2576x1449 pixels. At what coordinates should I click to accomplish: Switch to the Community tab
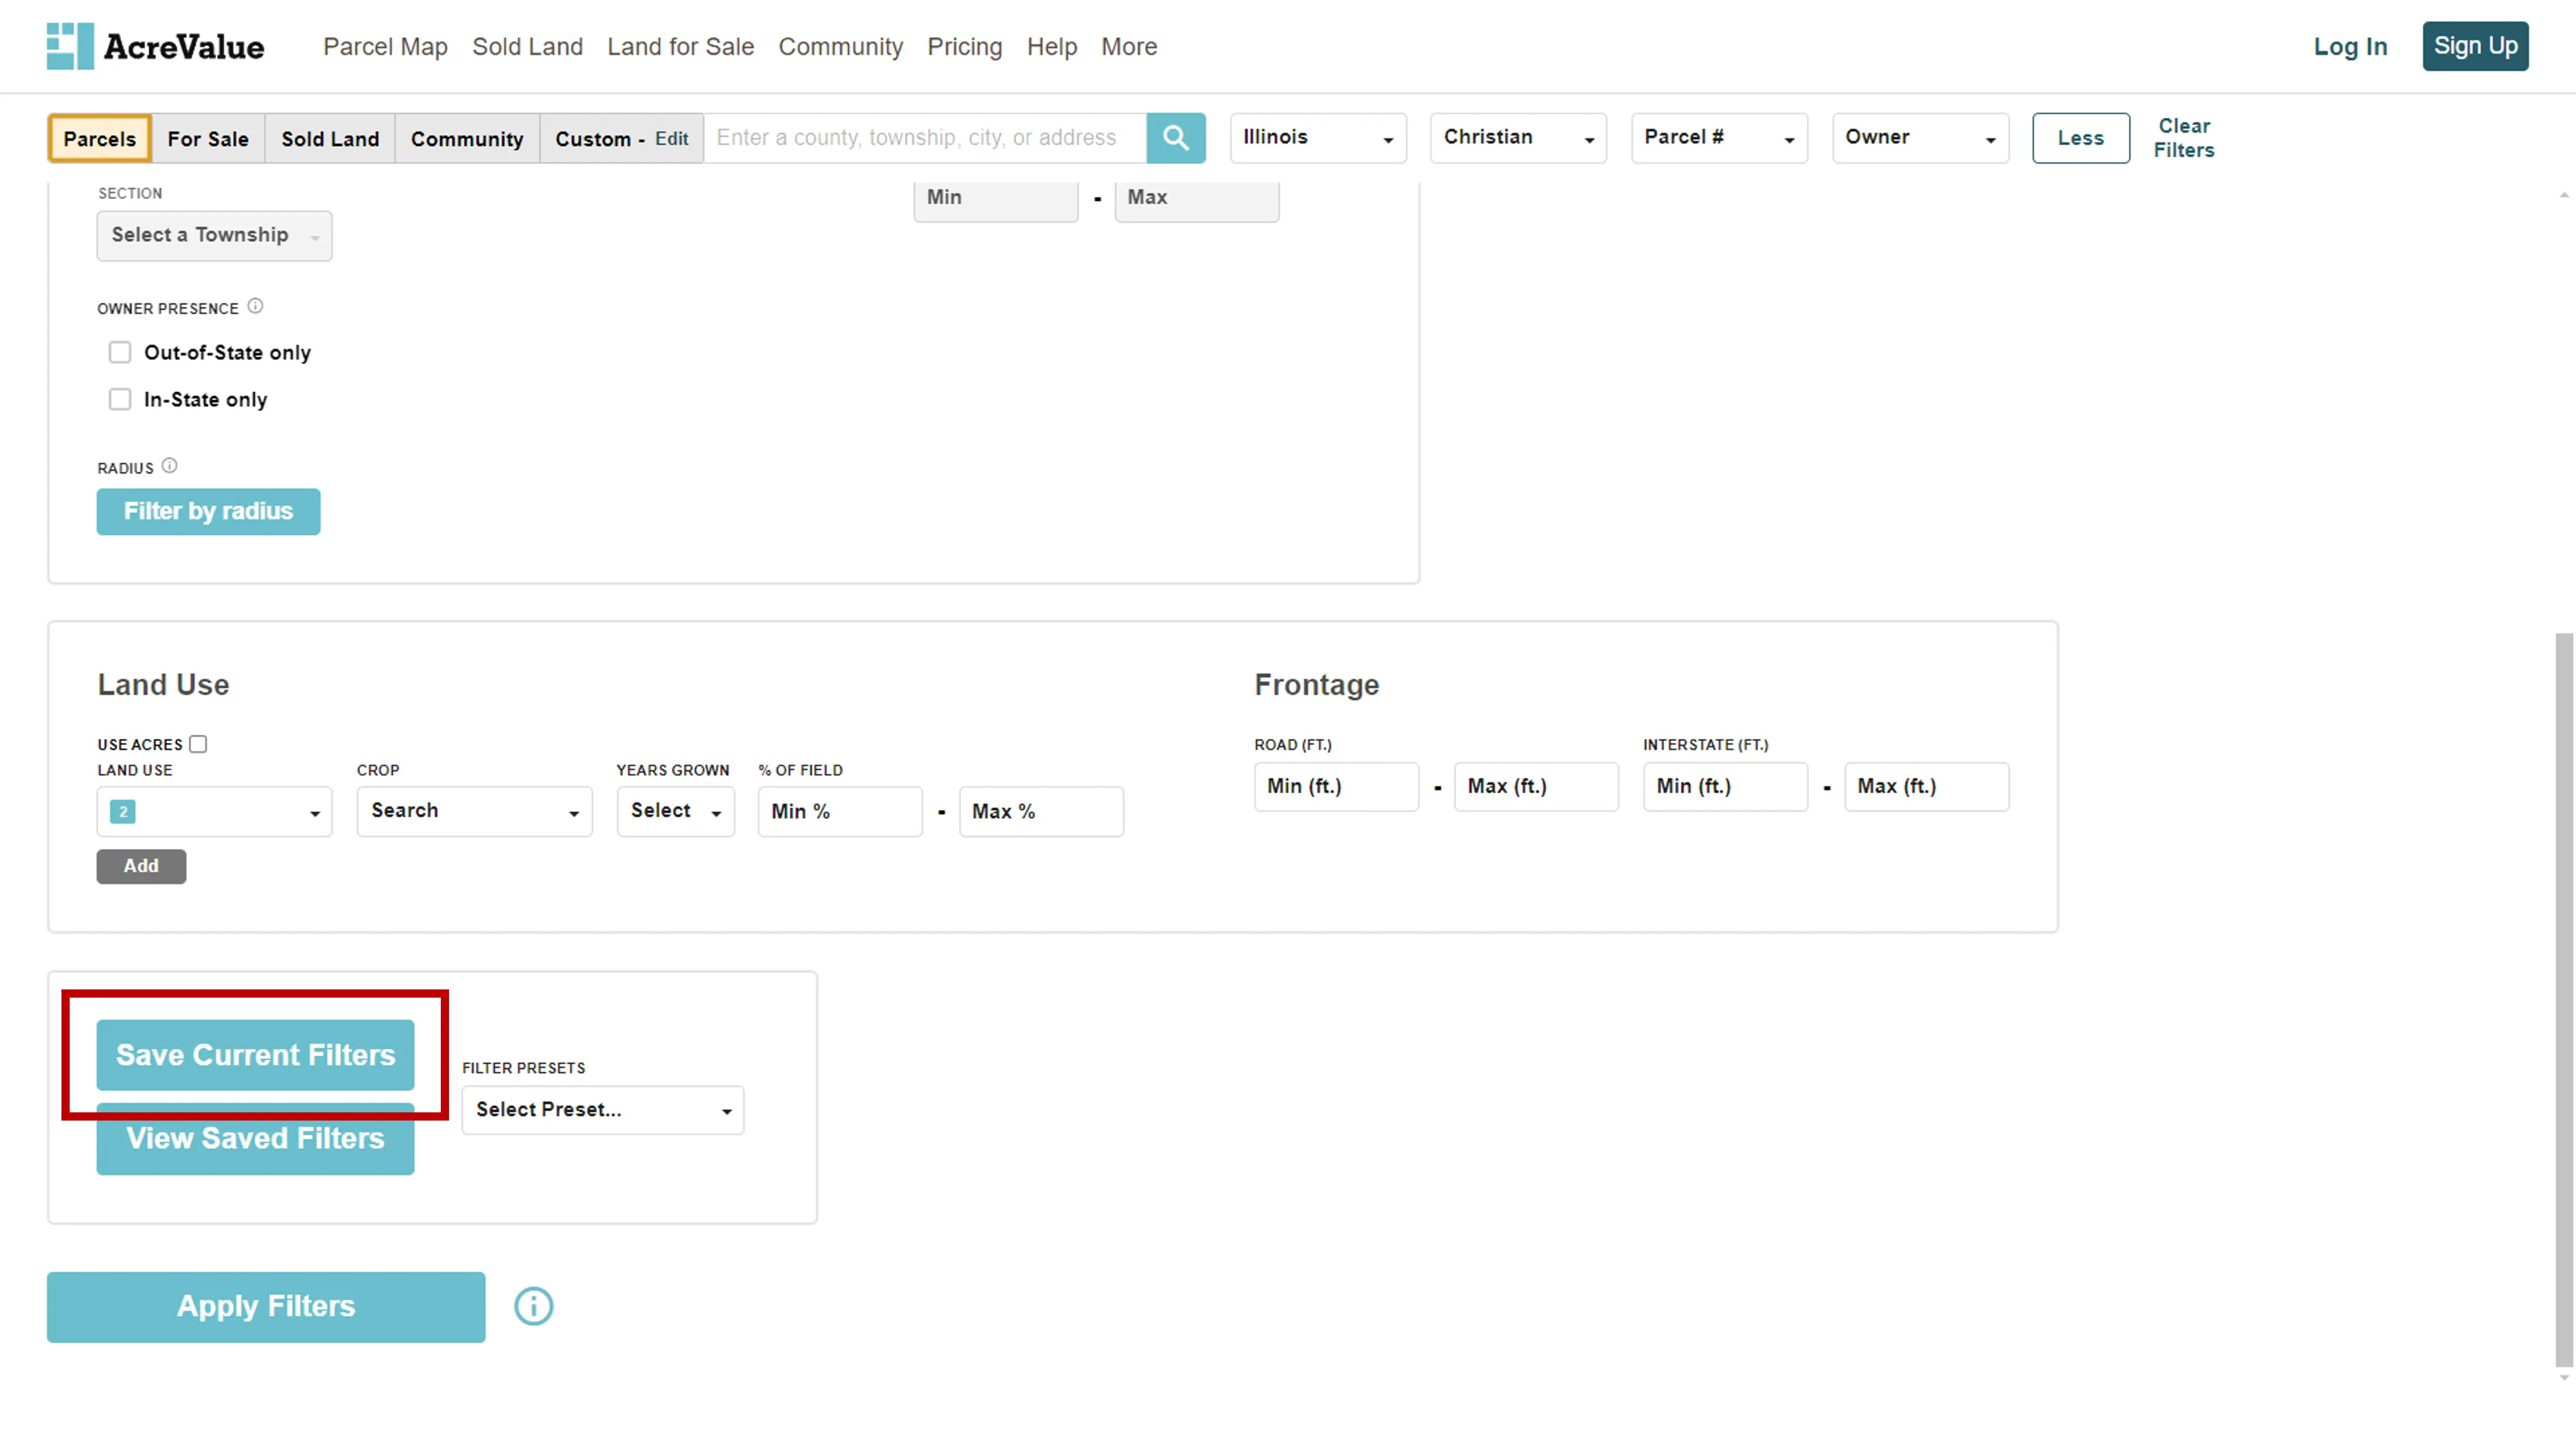[x=465, y=138]
